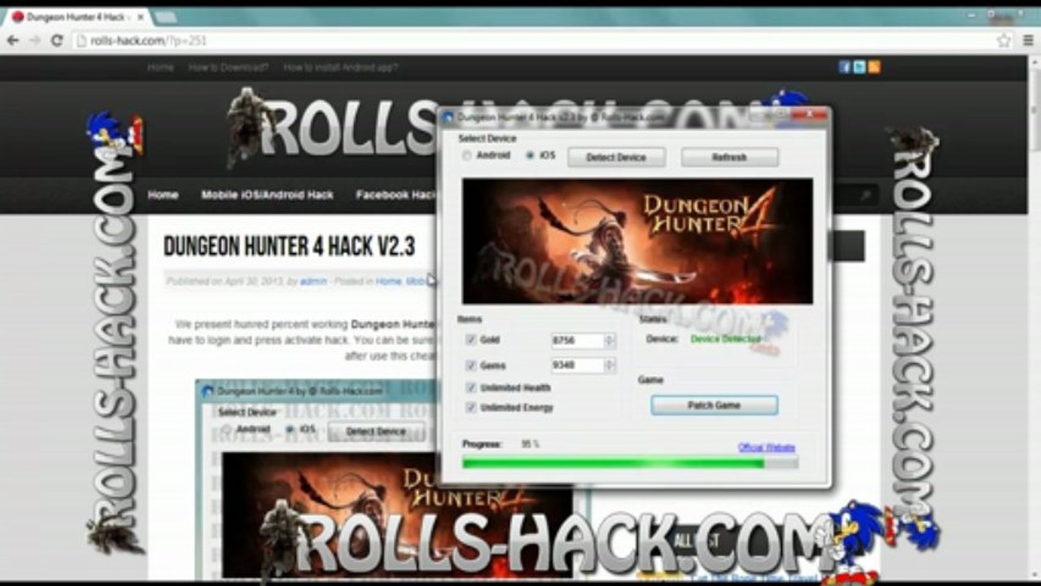1041x586 pixels.
Task: Open the site's Facebook social icon
Action: click(845, 68)
